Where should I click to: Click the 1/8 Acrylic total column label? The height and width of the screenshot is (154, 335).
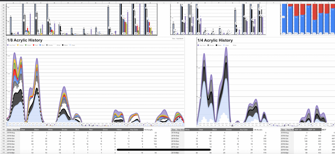[148, 130]
